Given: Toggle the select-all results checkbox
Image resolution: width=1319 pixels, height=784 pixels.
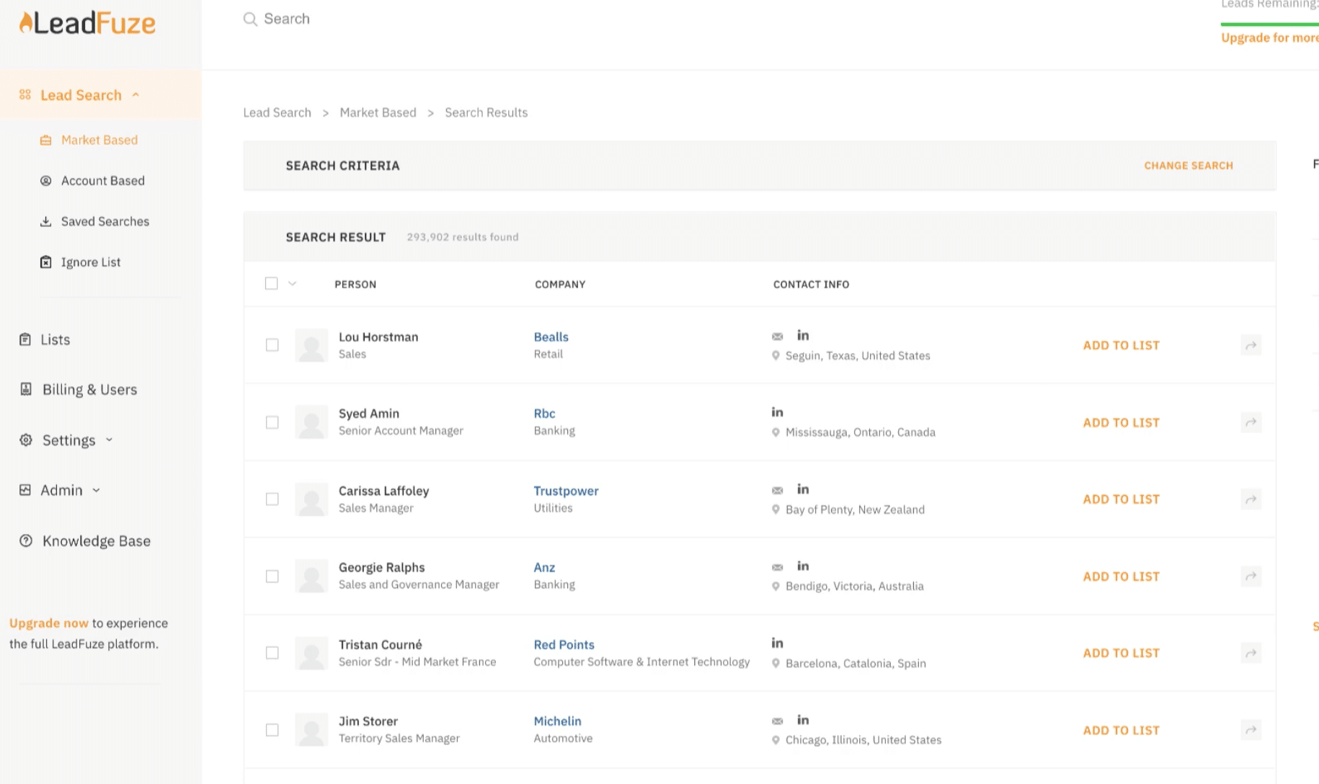Looking at the screenshot, I should coord(271,283).
